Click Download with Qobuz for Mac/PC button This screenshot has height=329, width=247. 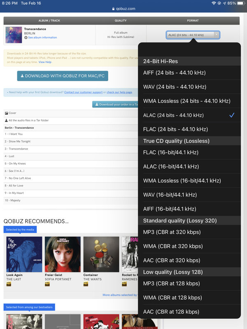click(63, 76)
